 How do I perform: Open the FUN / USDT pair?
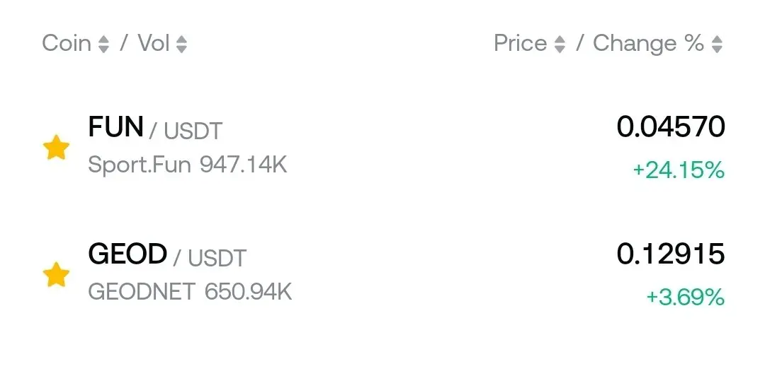point(115,128)
